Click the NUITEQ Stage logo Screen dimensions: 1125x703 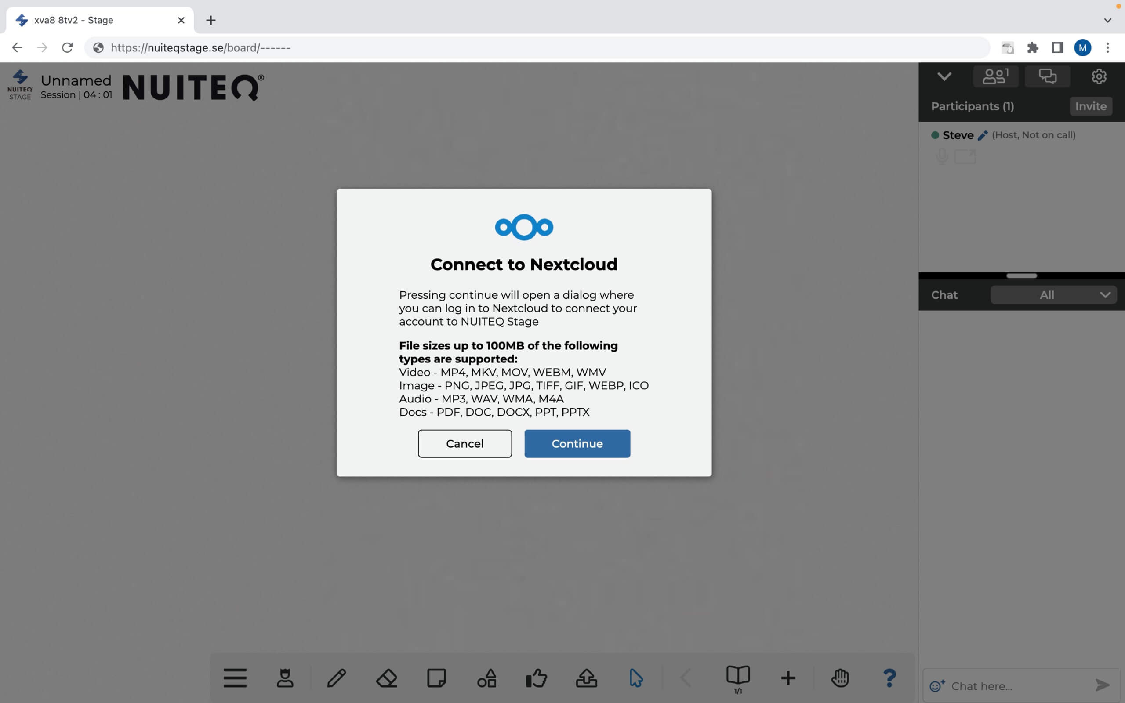(20, 85)
